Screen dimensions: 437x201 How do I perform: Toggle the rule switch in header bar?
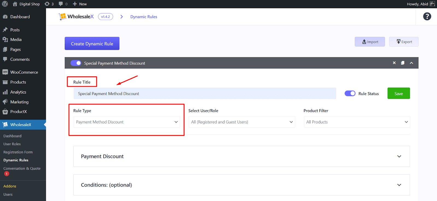tap(76, 63)
